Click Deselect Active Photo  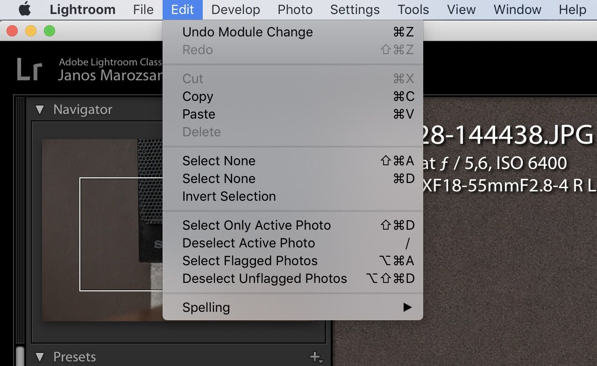249,243
